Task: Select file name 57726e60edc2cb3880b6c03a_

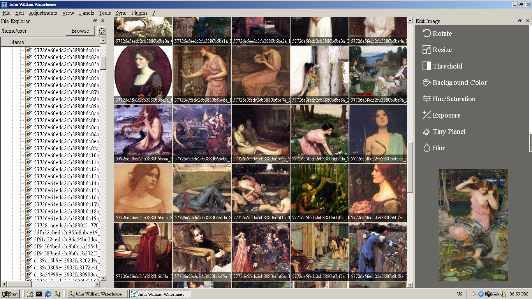Action: (67, 64)
